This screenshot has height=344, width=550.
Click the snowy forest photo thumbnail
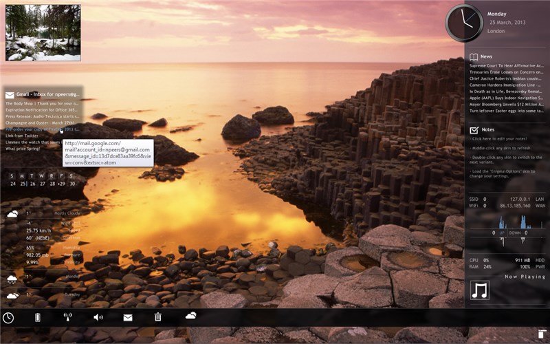(x=43, y=33)
